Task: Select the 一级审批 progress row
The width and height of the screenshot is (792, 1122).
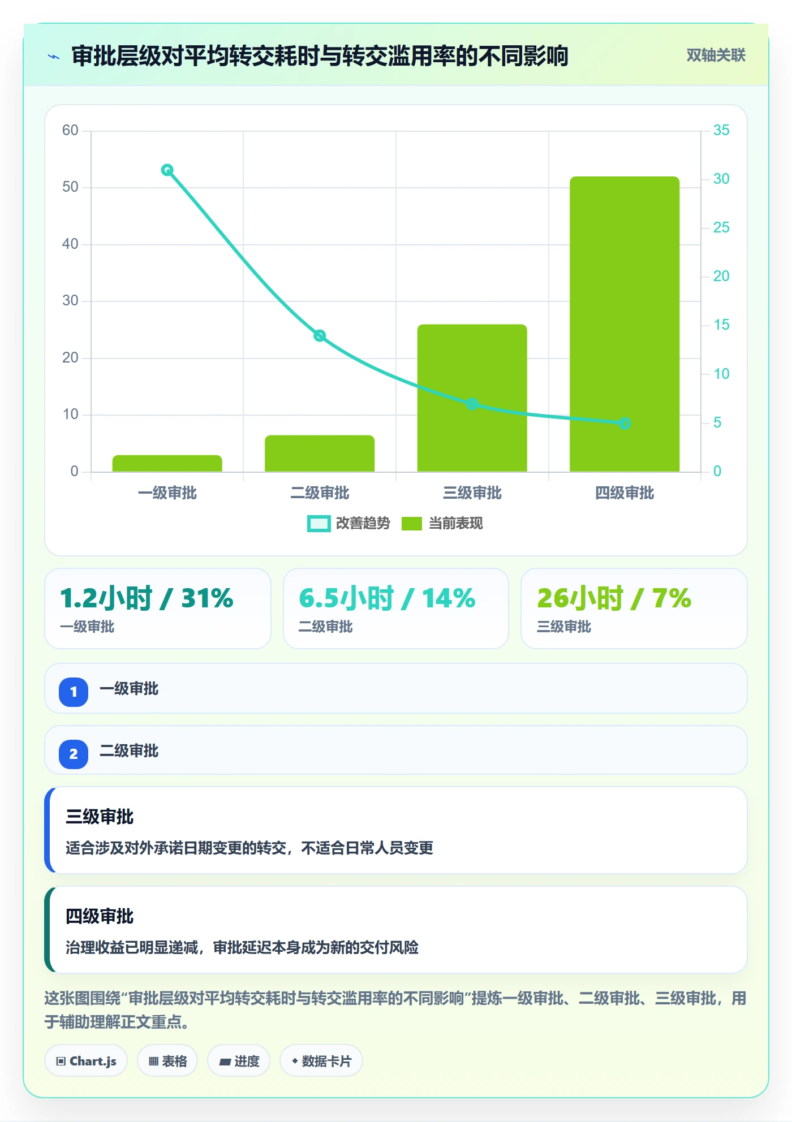Action: coord(396,688)
